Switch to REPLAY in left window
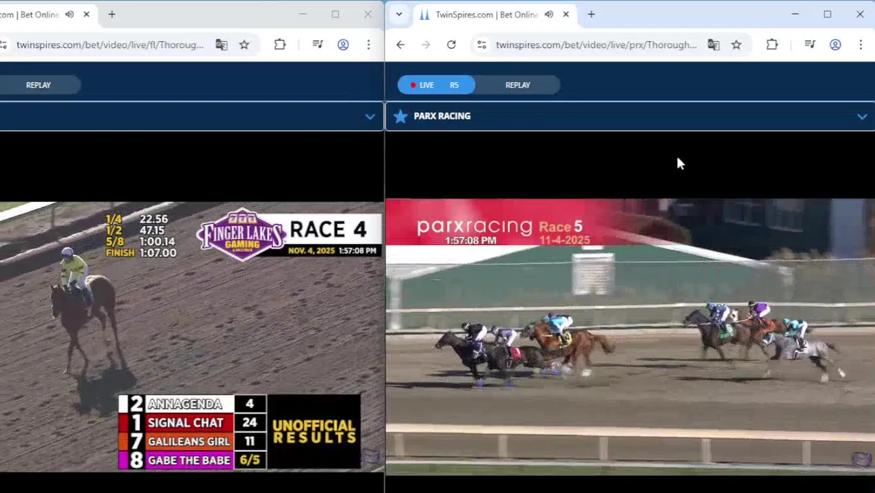Image resolution: width=875 pixels, height=493 pixels. coord(38,85)
